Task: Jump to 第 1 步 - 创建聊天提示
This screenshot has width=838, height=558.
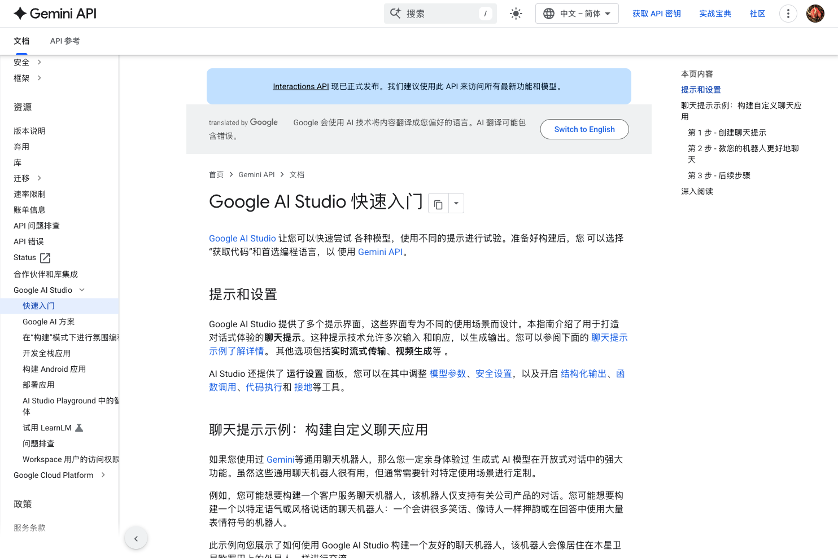Action: coord(727,133)
